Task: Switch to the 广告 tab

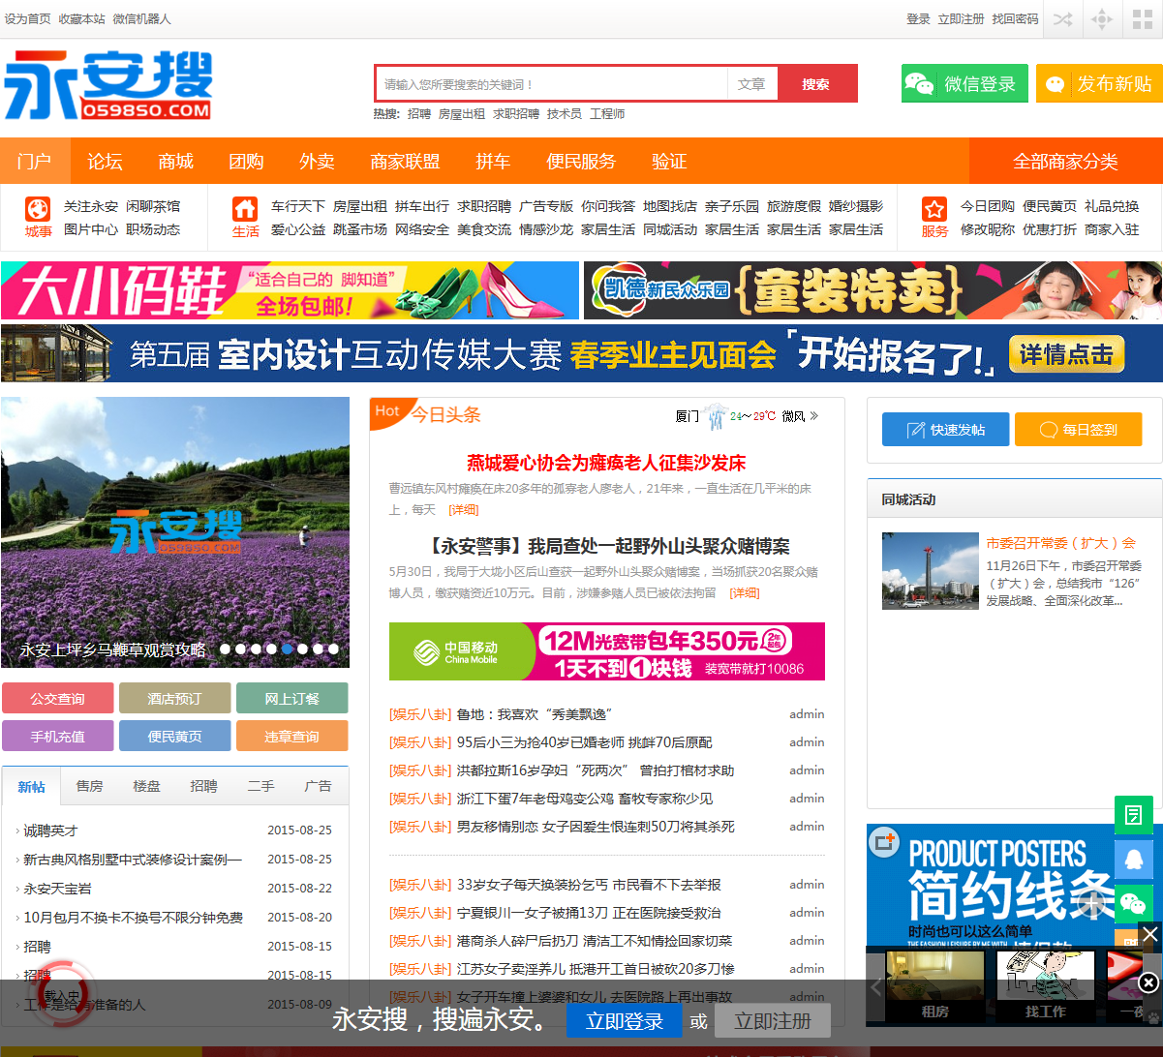Action: tap(318, 786)
